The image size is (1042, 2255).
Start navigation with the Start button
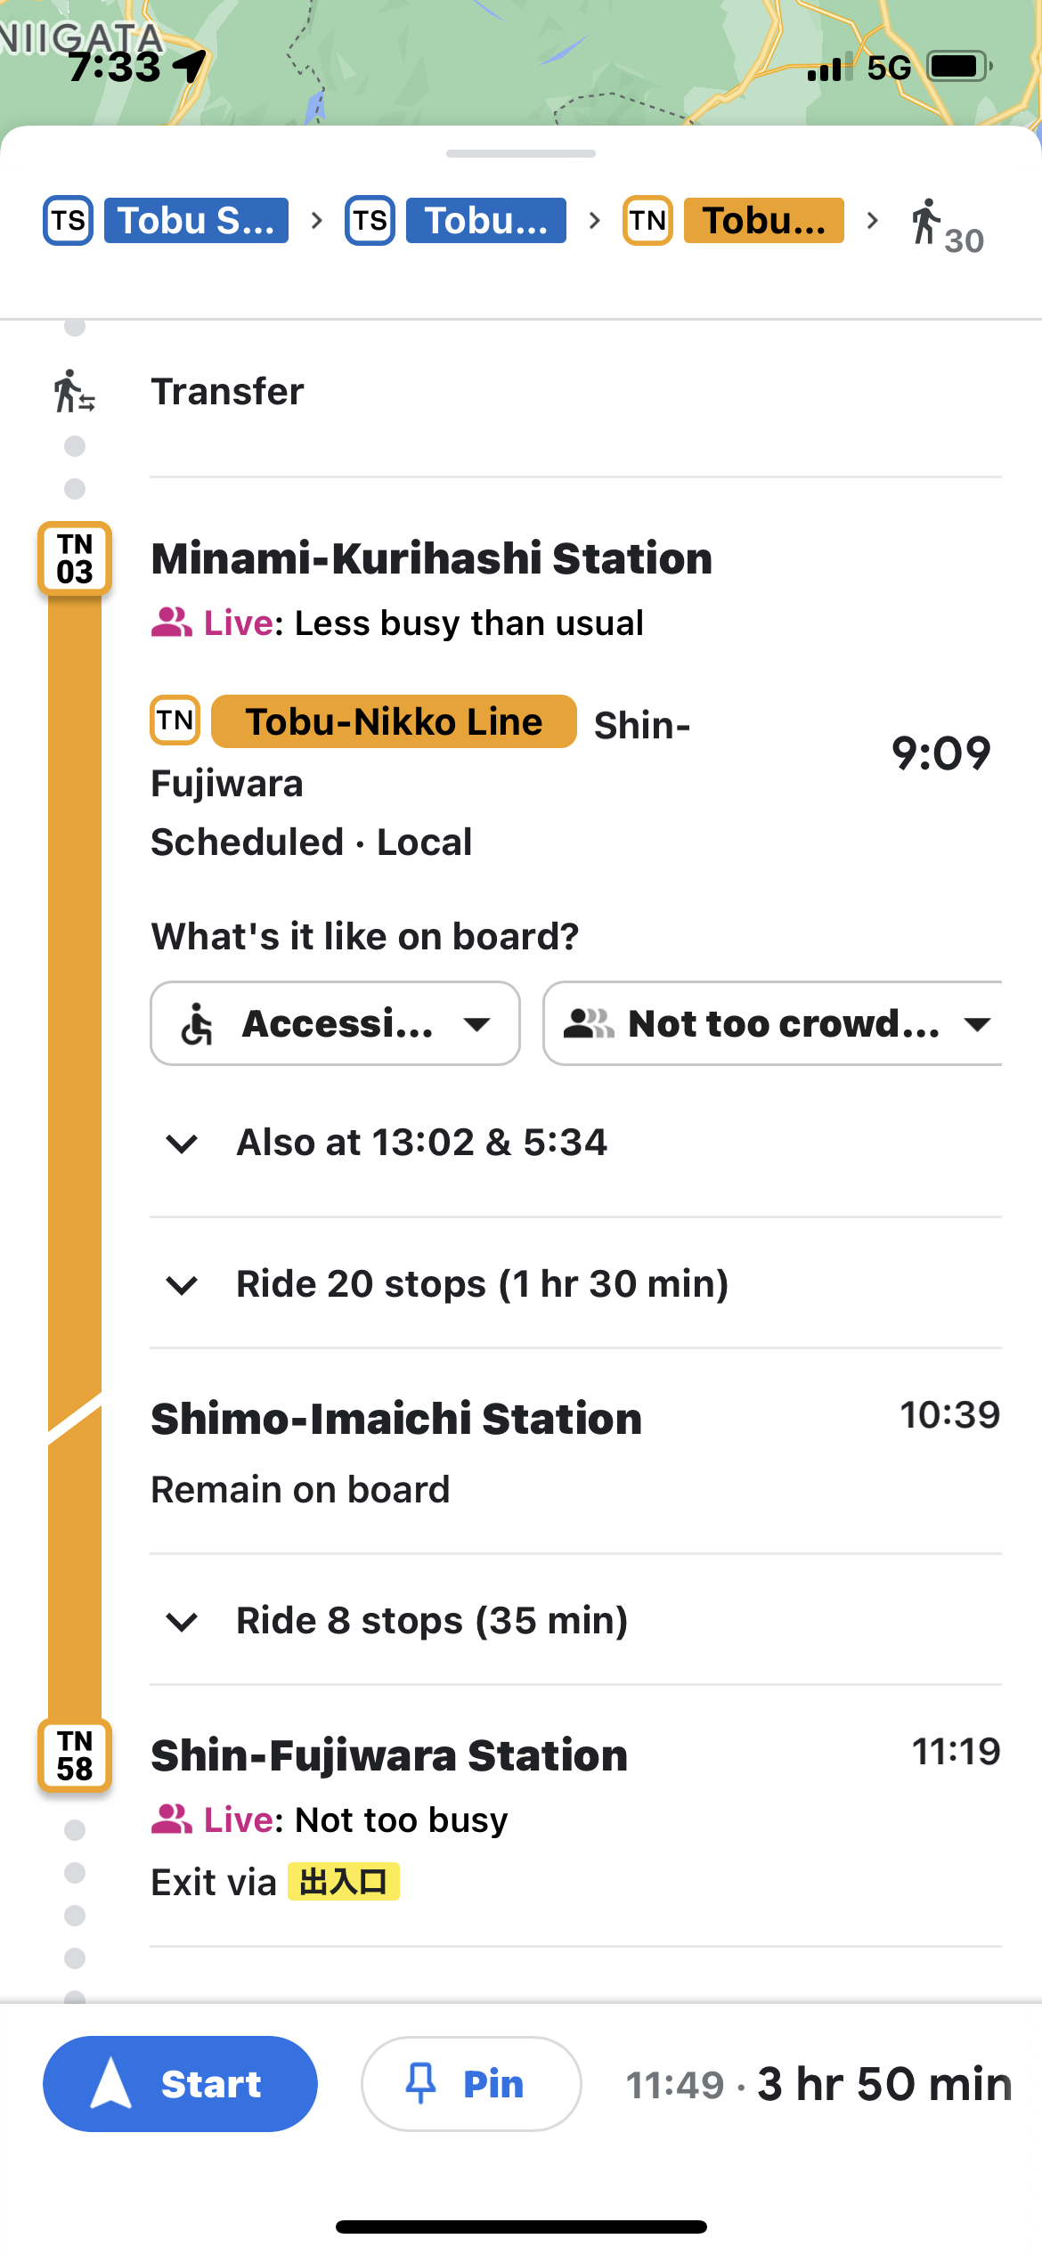[x=180, y=2084]
